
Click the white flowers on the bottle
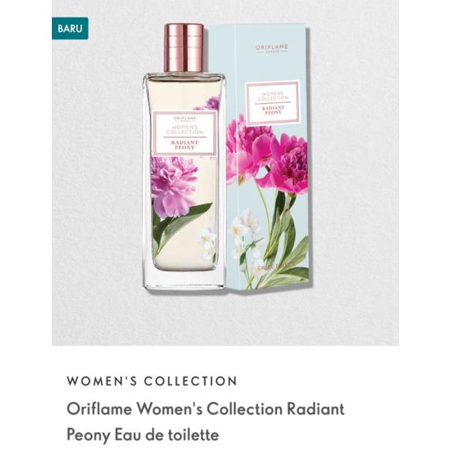tap(207, 238)
